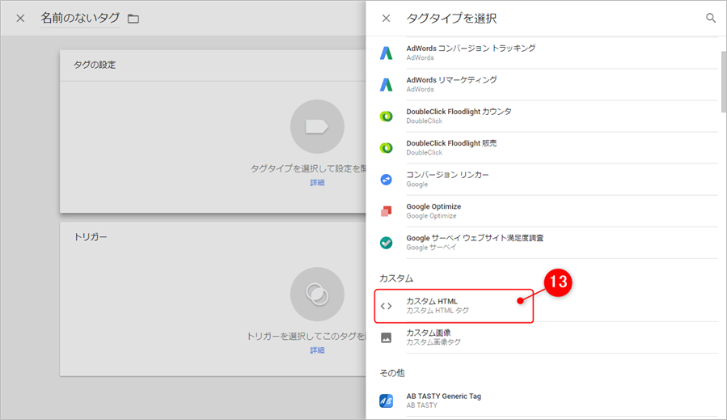Click the tag type list scrollbar
The width and height of the screenshot is (727, 420).
coord(724,83)
